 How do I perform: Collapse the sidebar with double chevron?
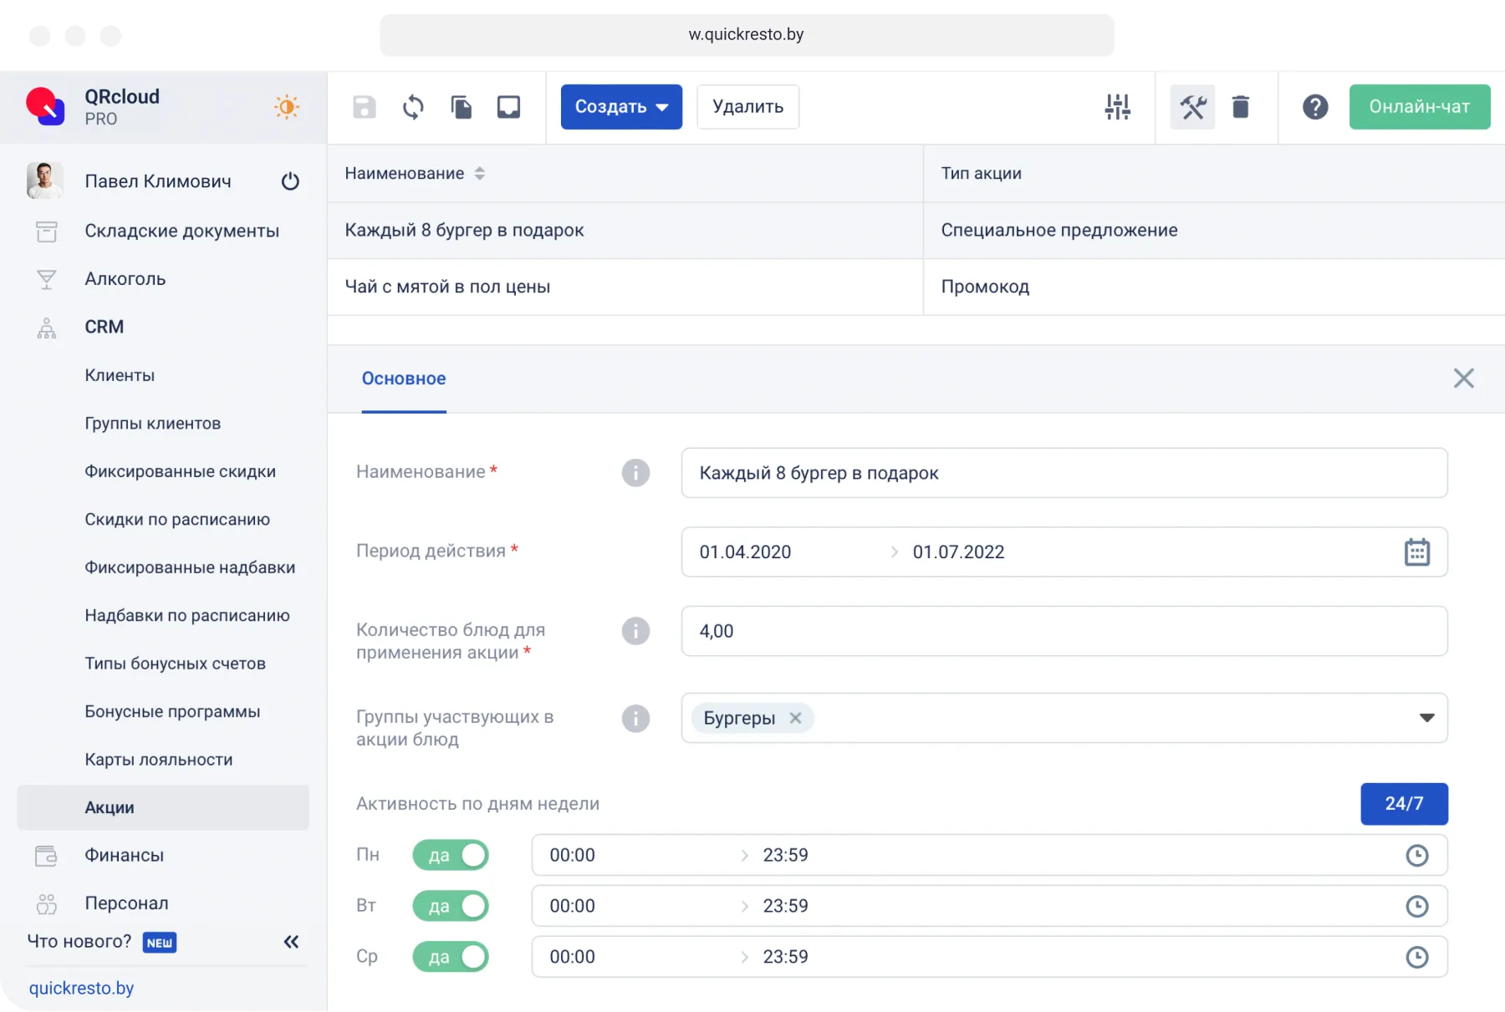291,942
